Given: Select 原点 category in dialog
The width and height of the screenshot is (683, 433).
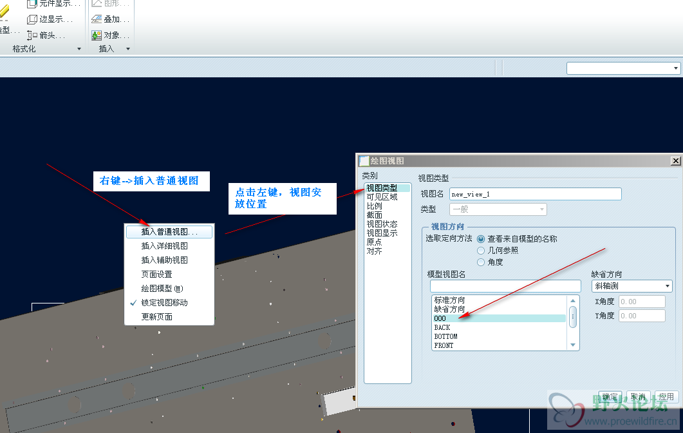Looking at the screenshot, I should click(374, 242).
